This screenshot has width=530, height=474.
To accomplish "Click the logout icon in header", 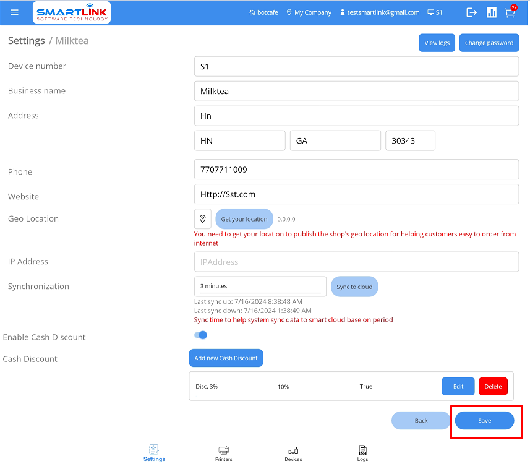I will click(472, 12).
